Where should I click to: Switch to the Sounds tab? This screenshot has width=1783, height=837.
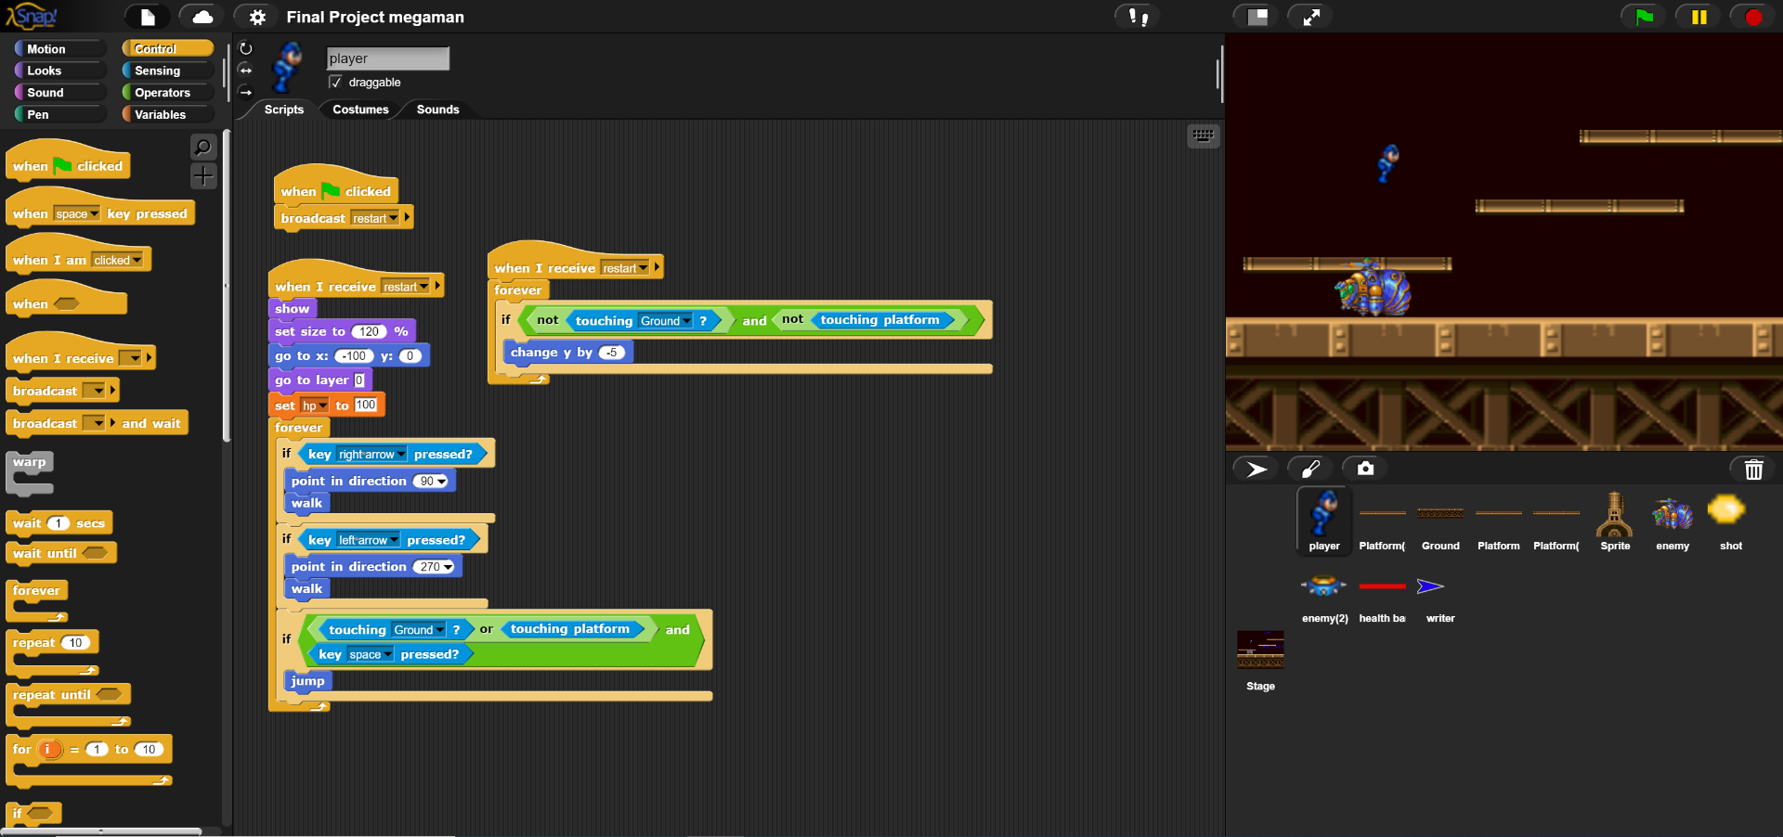click(x=437, y=109)
